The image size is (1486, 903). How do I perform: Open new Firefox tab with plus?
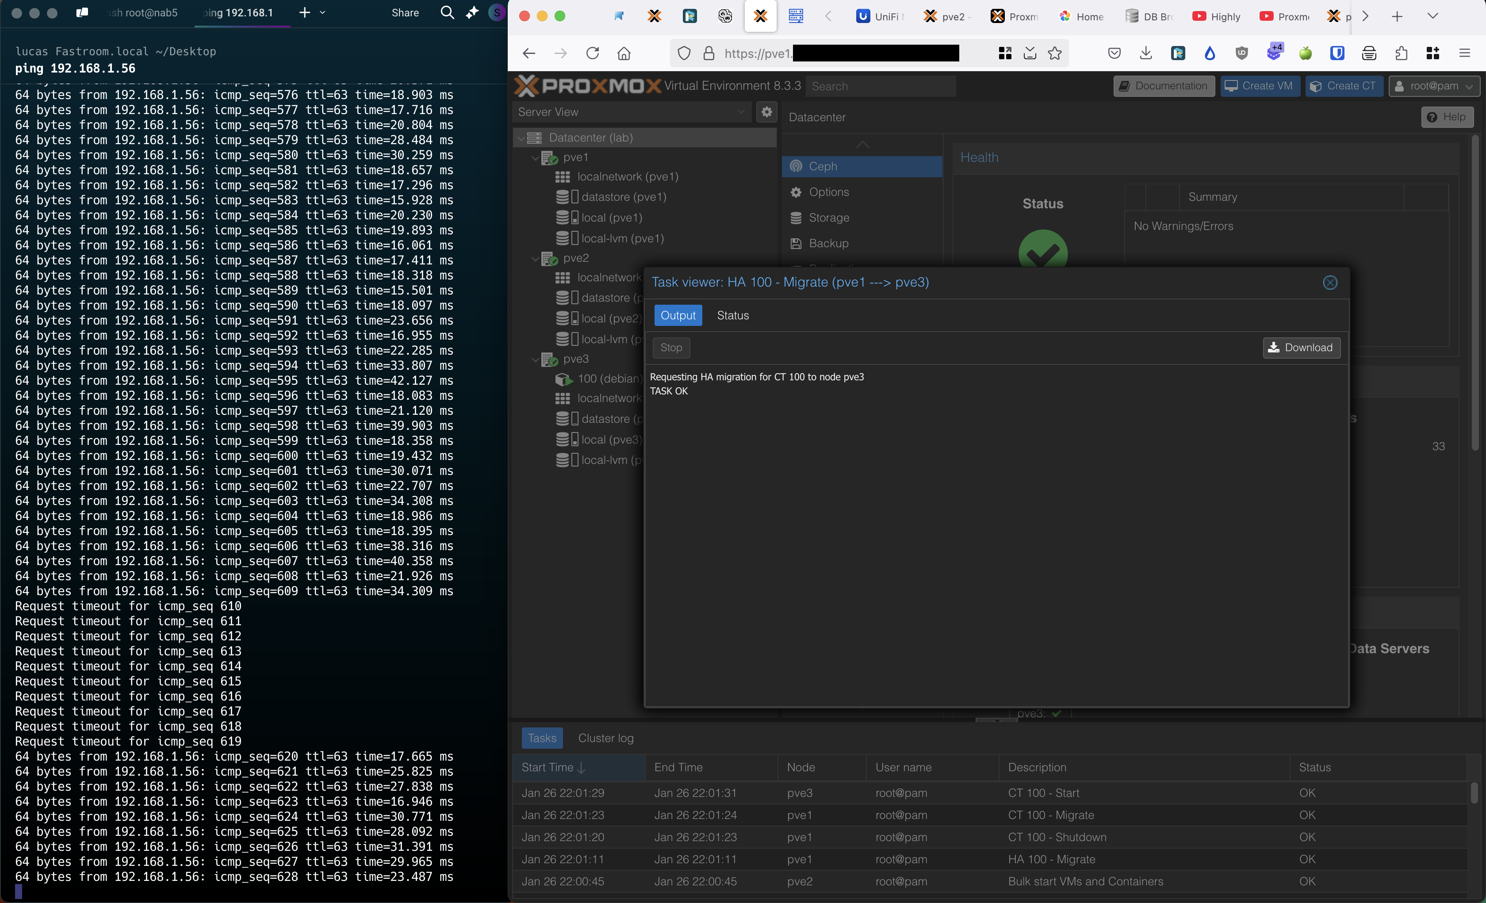pyautogui.click(x=1397, y=16)
